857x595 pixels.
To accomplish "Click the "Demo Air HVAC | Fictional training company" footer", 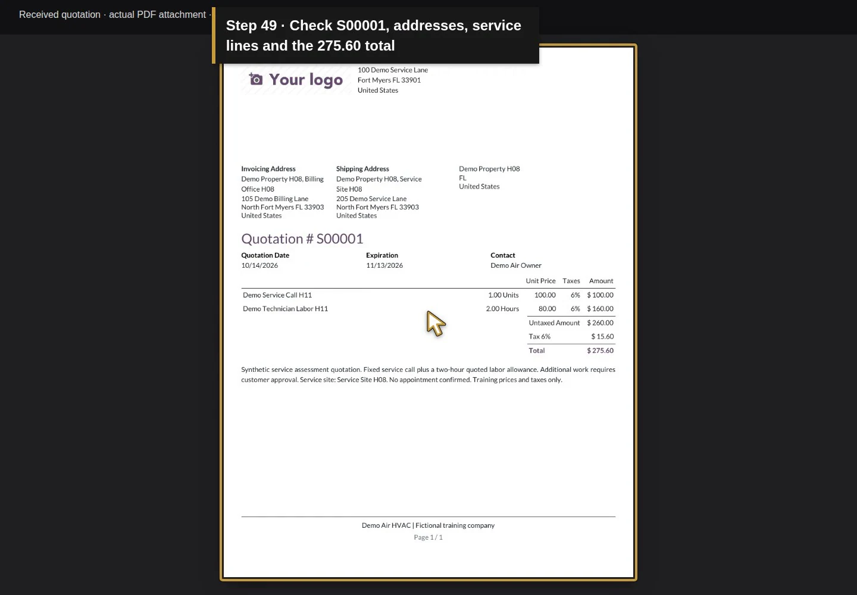I will pos(428,525).
